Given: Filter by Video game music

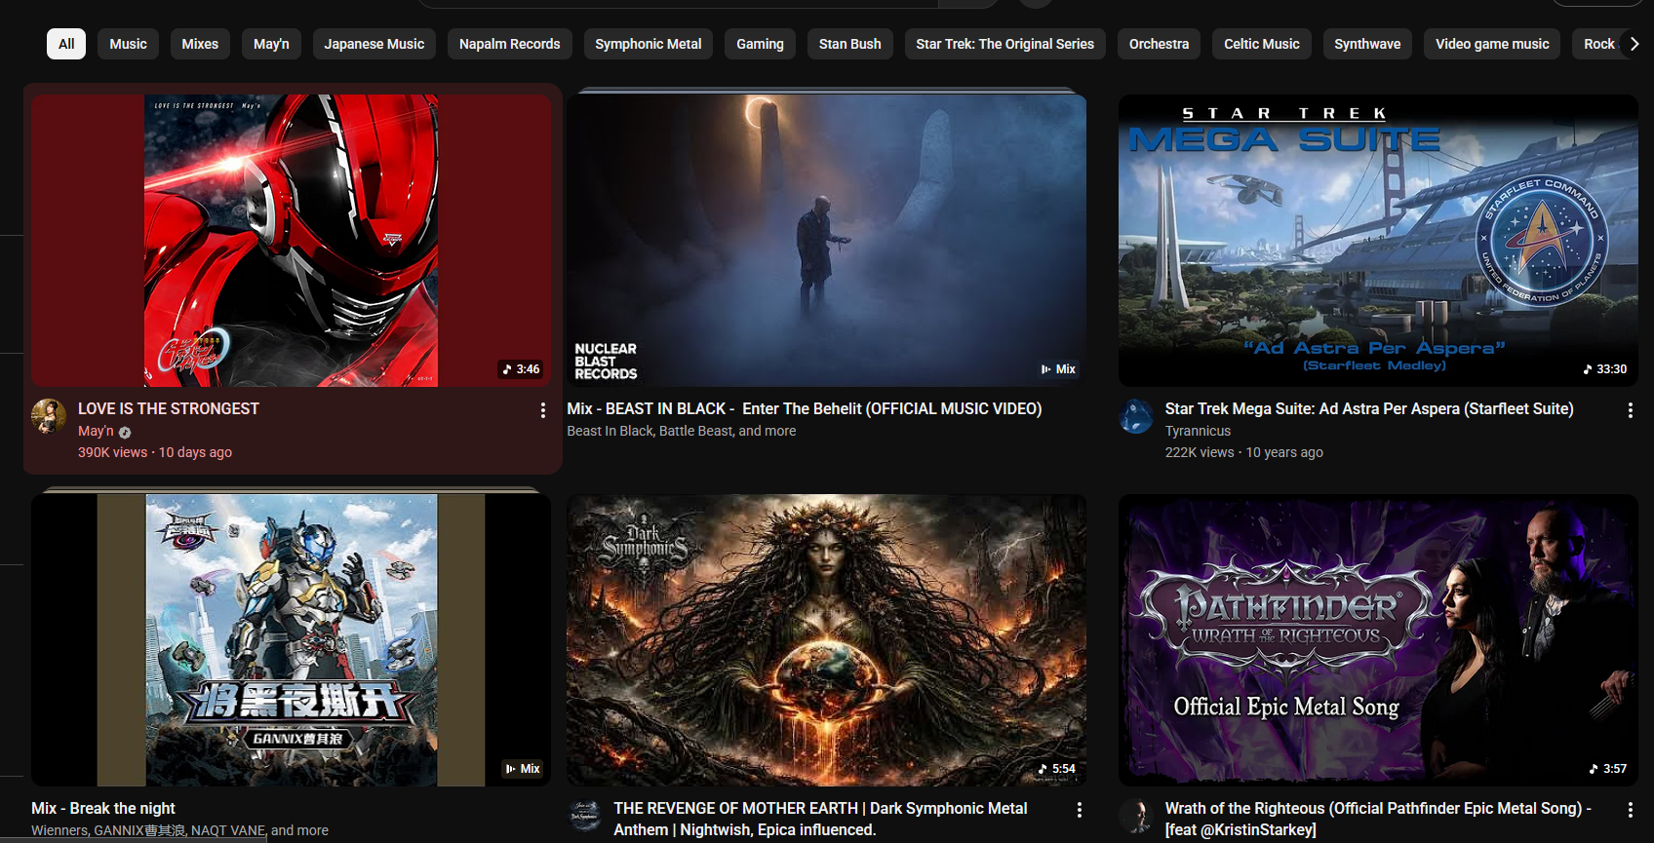Looking at the screenshot, I should [x=1492, y=44].
